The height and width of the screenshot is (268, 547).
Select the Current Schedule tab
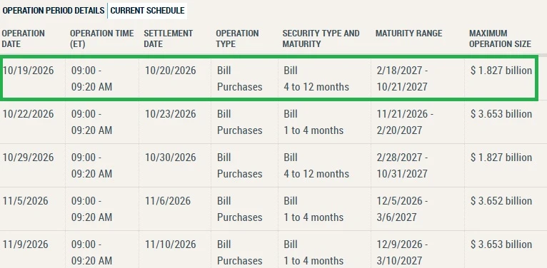coord(147,11)
